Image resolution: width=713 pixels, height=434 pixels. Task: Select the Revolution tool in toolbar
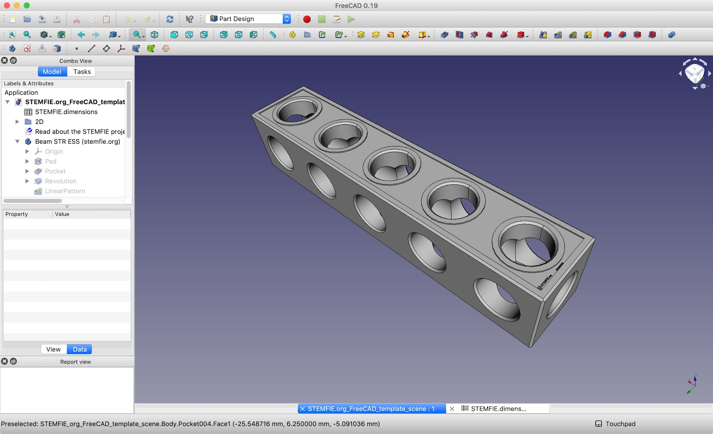point(376,35)
